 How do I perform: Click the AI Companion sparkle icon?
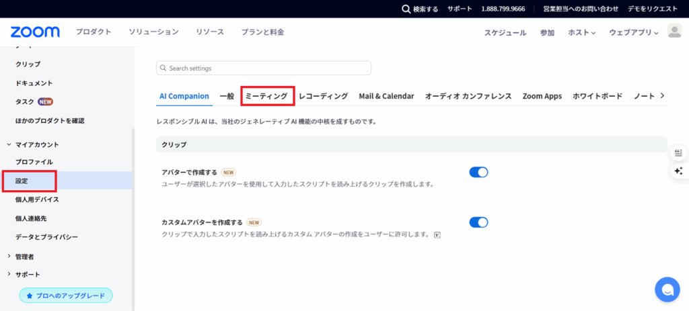(x=678, y=171)
